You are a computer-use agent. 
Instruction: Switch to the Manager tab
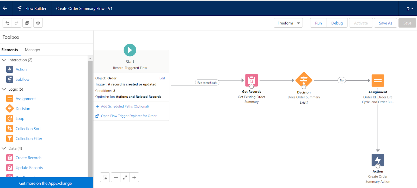[x=33, y=50]
